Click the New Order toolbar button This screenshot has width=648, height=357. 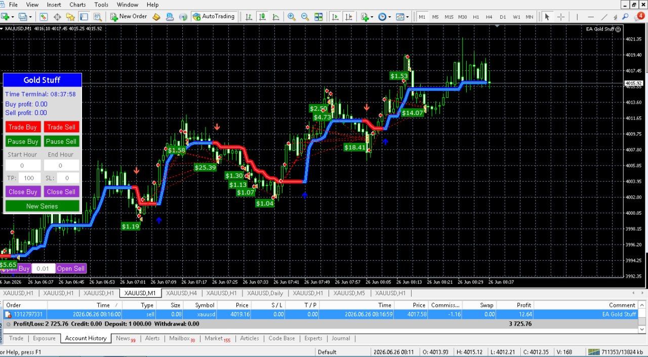pos(129,17)
